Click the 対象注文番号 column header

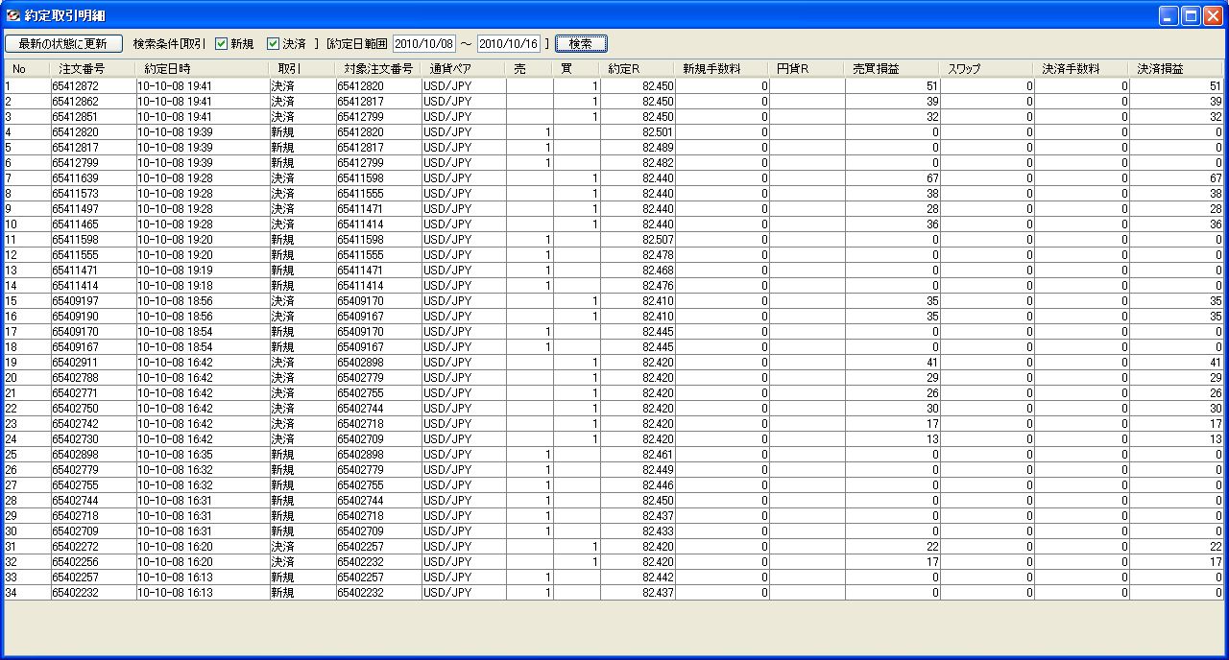tap(377, 69)
